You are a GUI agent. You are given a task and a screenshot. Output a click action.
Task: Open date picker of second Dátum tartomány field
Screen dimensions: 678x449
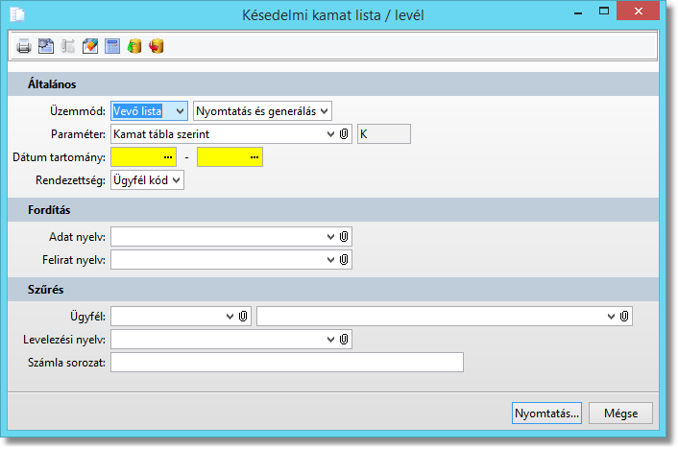point(254,157)
